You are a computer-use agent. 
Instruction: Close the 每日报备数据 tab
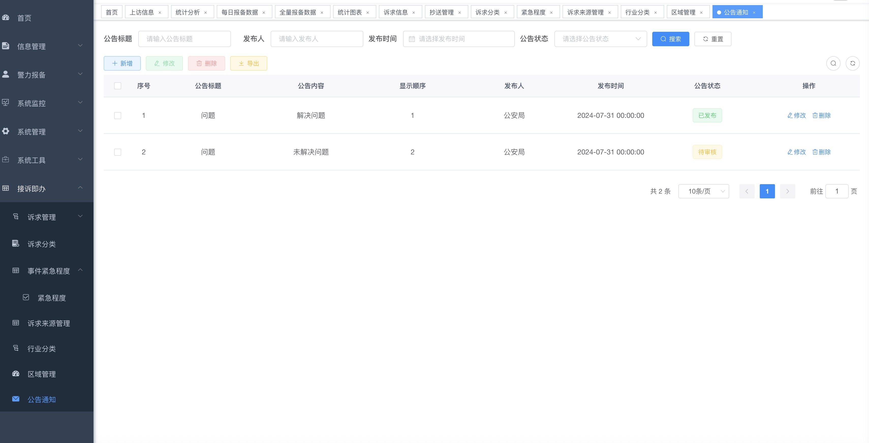click(x=264, y=13)
